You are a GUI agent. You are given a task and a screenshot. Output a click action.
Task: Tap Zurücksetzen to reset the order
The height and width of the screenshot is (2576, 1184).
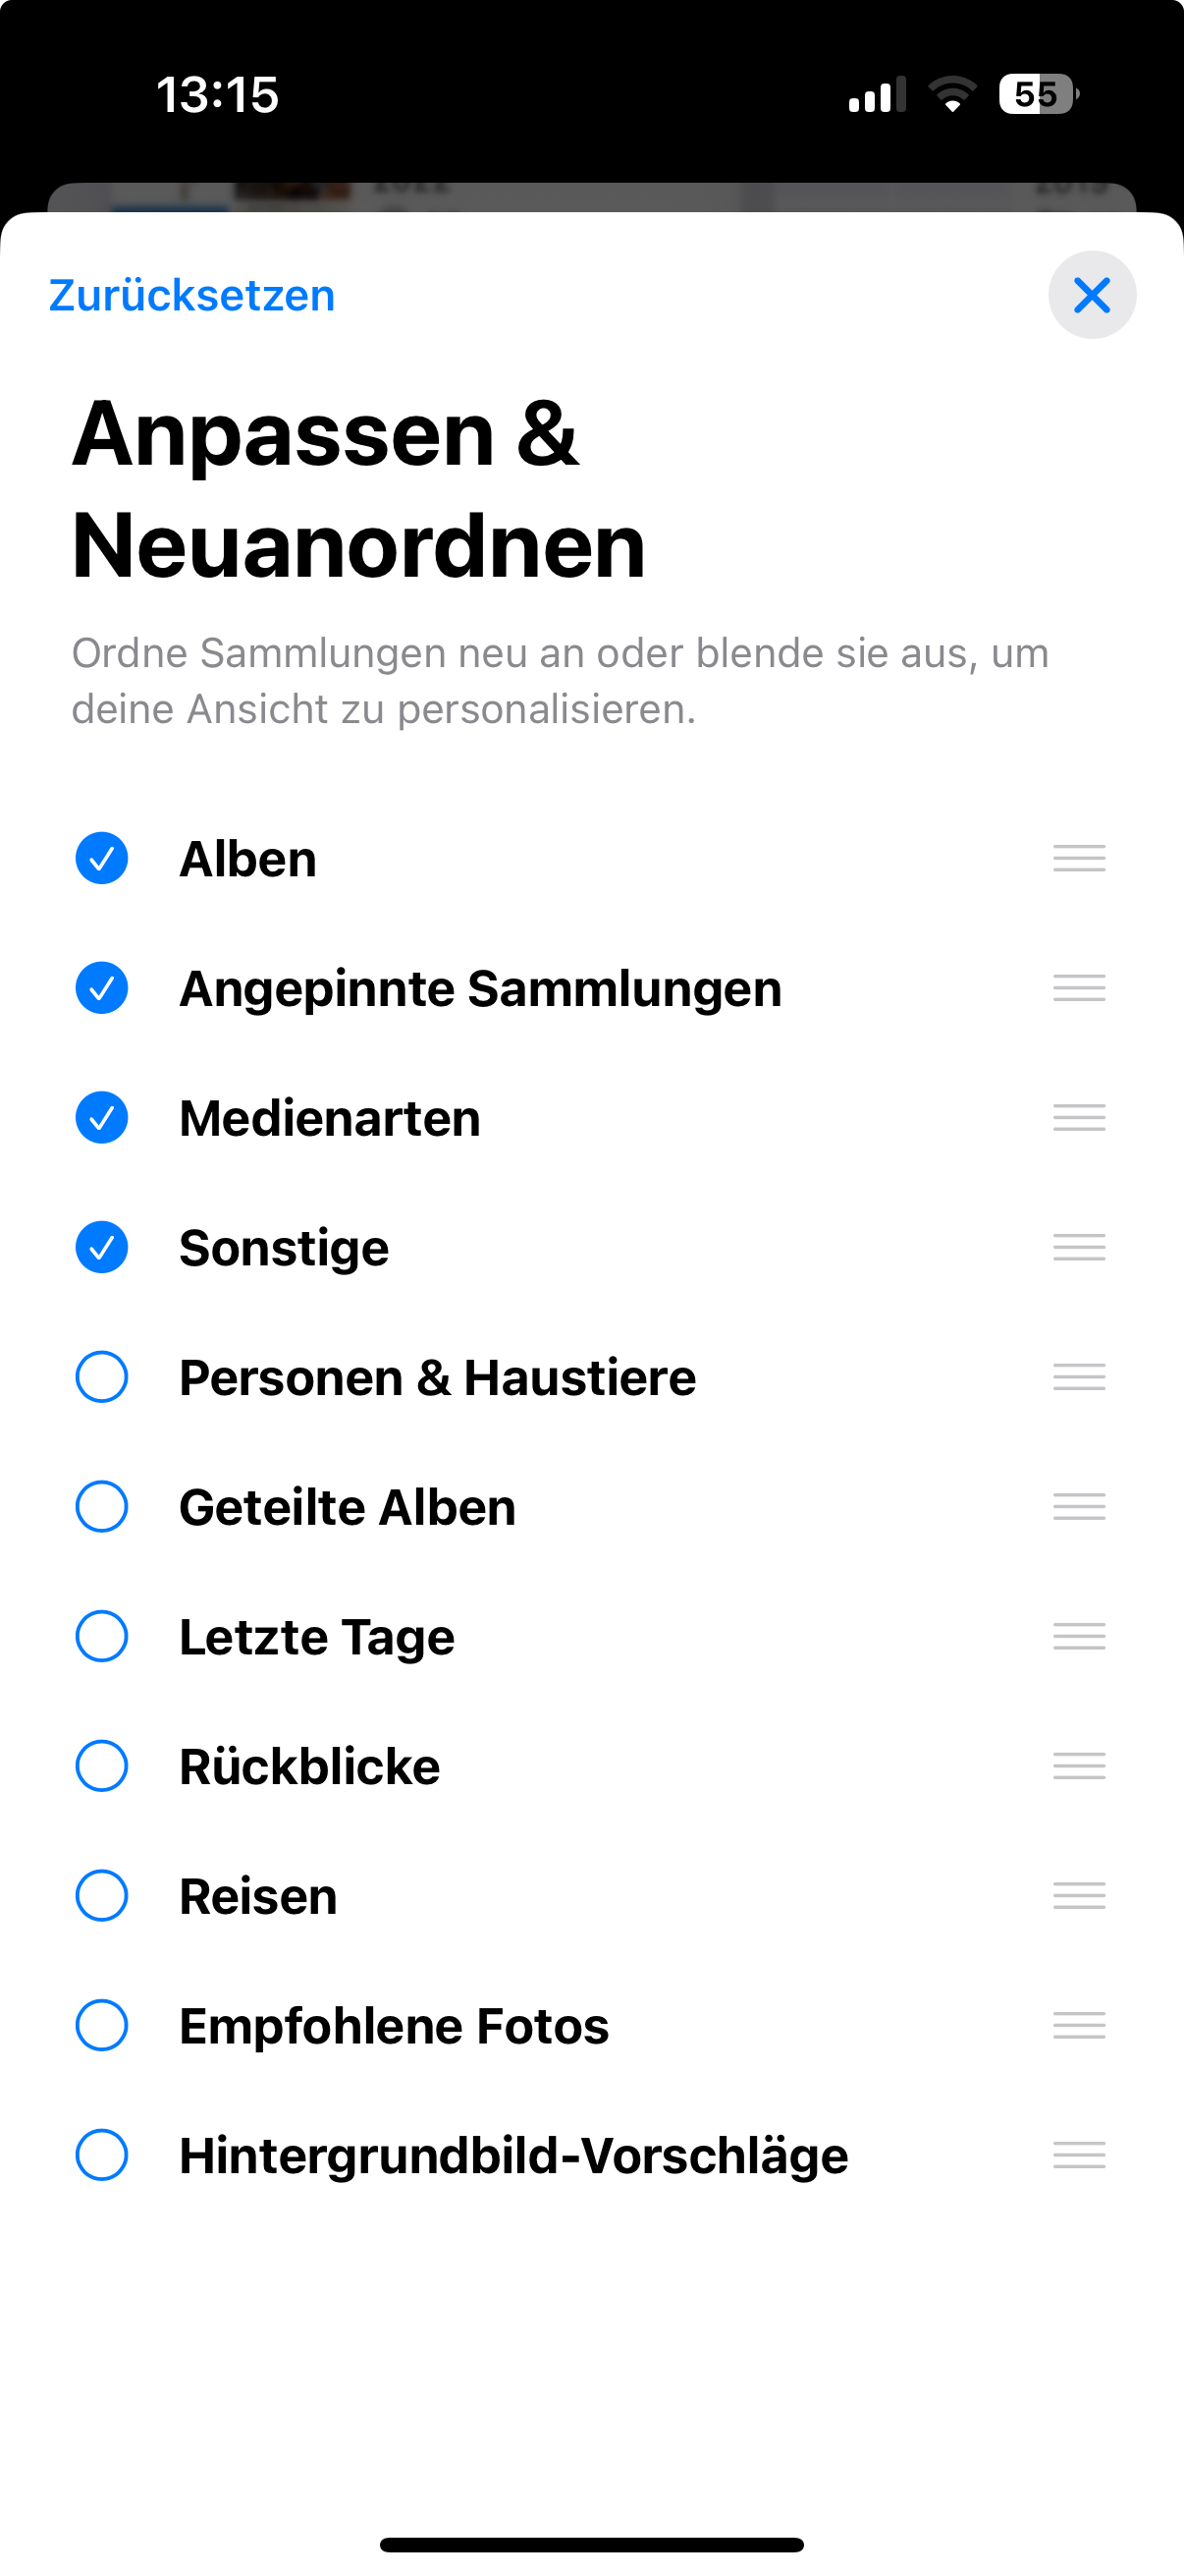(191, 296)
